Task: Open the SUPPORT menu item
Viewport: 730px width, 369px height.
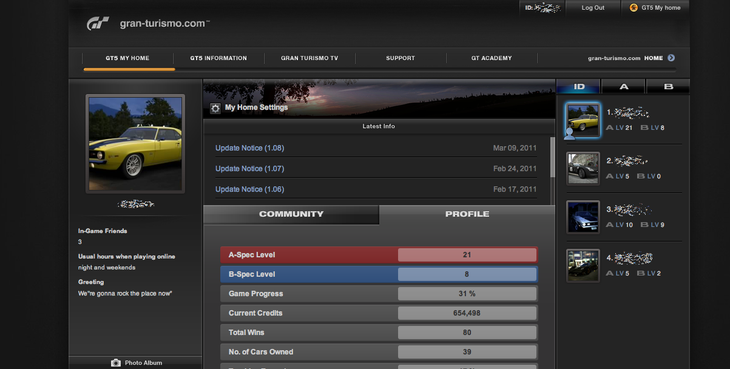Action: click(400, 58)
